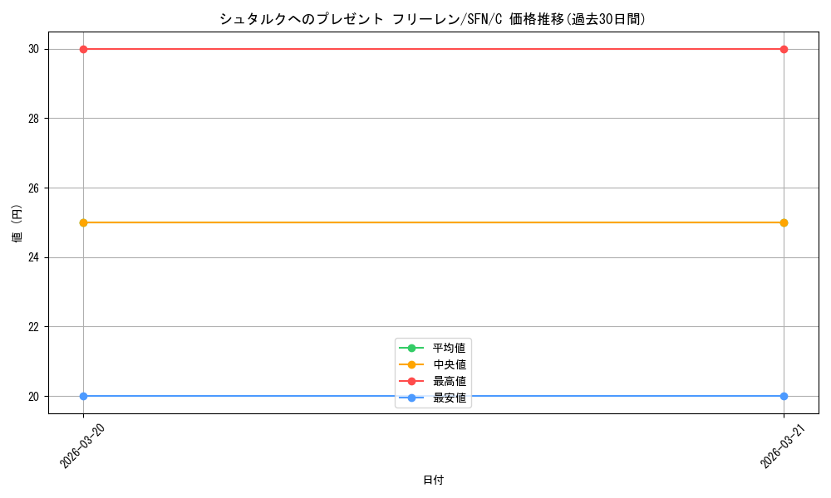
Task: Click the 22 y-axis tick label
Action: pos(32,327)
